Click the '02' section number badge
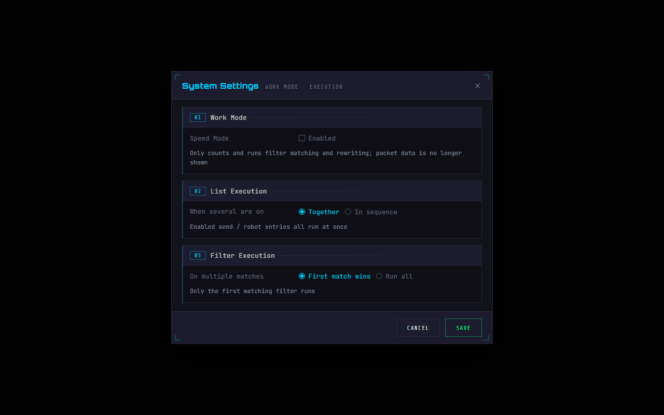The image size is (664, 415). point(198,191)
